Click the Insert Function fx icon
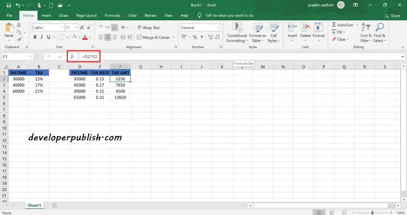This screenshot has height=215, width=407. coord(72,56)
